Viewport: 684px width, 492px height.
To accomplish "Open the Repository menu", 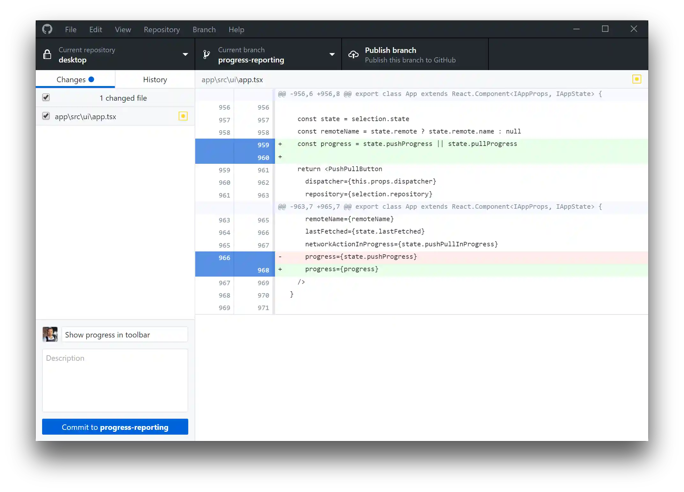I will point(161,29).
